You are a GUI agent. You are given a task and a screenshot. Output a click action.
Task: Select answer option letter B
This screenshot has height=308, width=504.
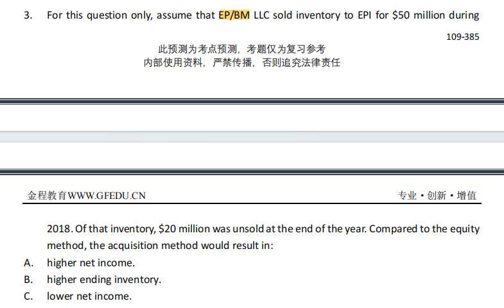[x=28, y=280]
